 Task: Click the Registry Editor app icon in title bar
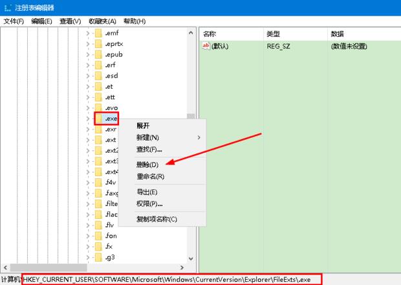click(x=6, y=6)
